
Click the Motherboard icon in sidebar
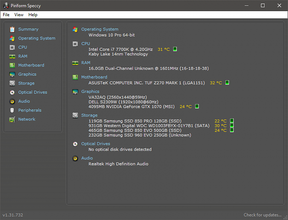point(12,65)
